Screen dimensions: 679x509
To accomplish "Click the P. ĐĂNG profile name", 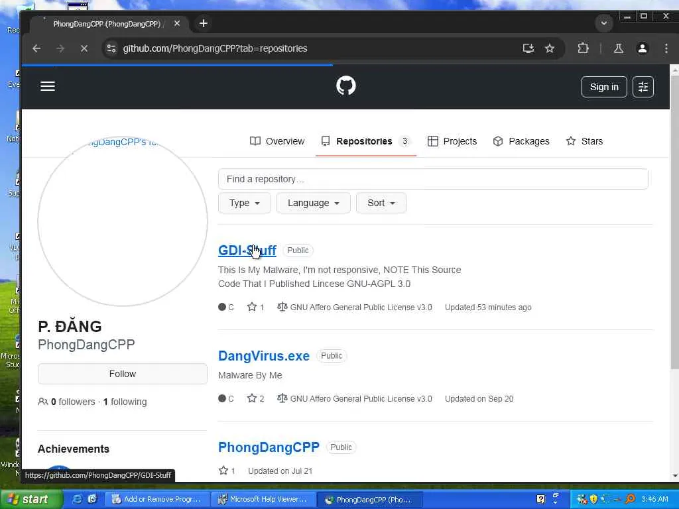I will (x=70, y=326).
